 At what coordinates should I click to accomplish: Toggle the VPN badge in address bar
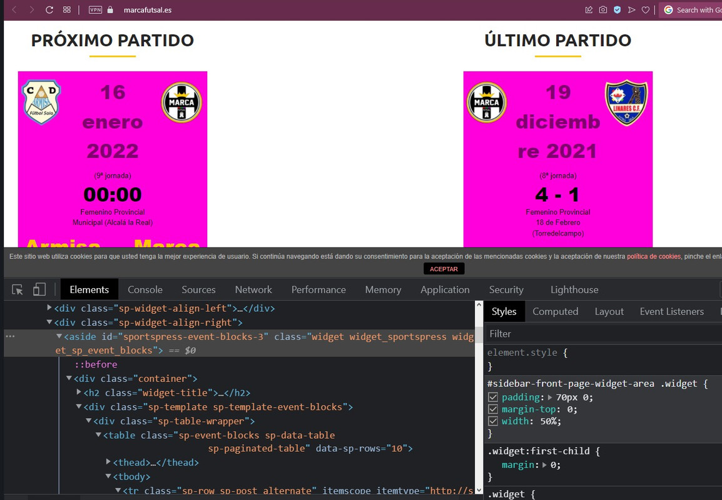click(95, 9)
